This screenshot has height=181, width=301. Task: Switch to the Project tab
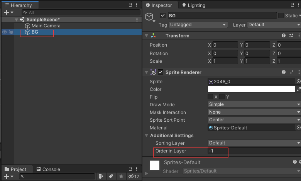pyautogui.click(x=15, y=169)
